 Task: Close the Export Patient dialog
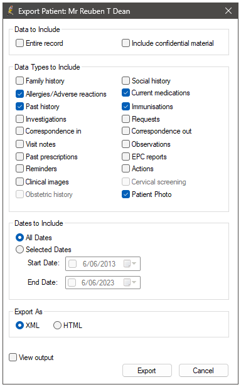228,11
